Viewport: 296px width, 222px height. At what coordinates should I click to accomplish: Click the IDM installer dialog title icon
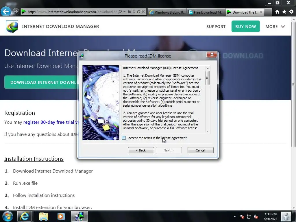(82, 56)
